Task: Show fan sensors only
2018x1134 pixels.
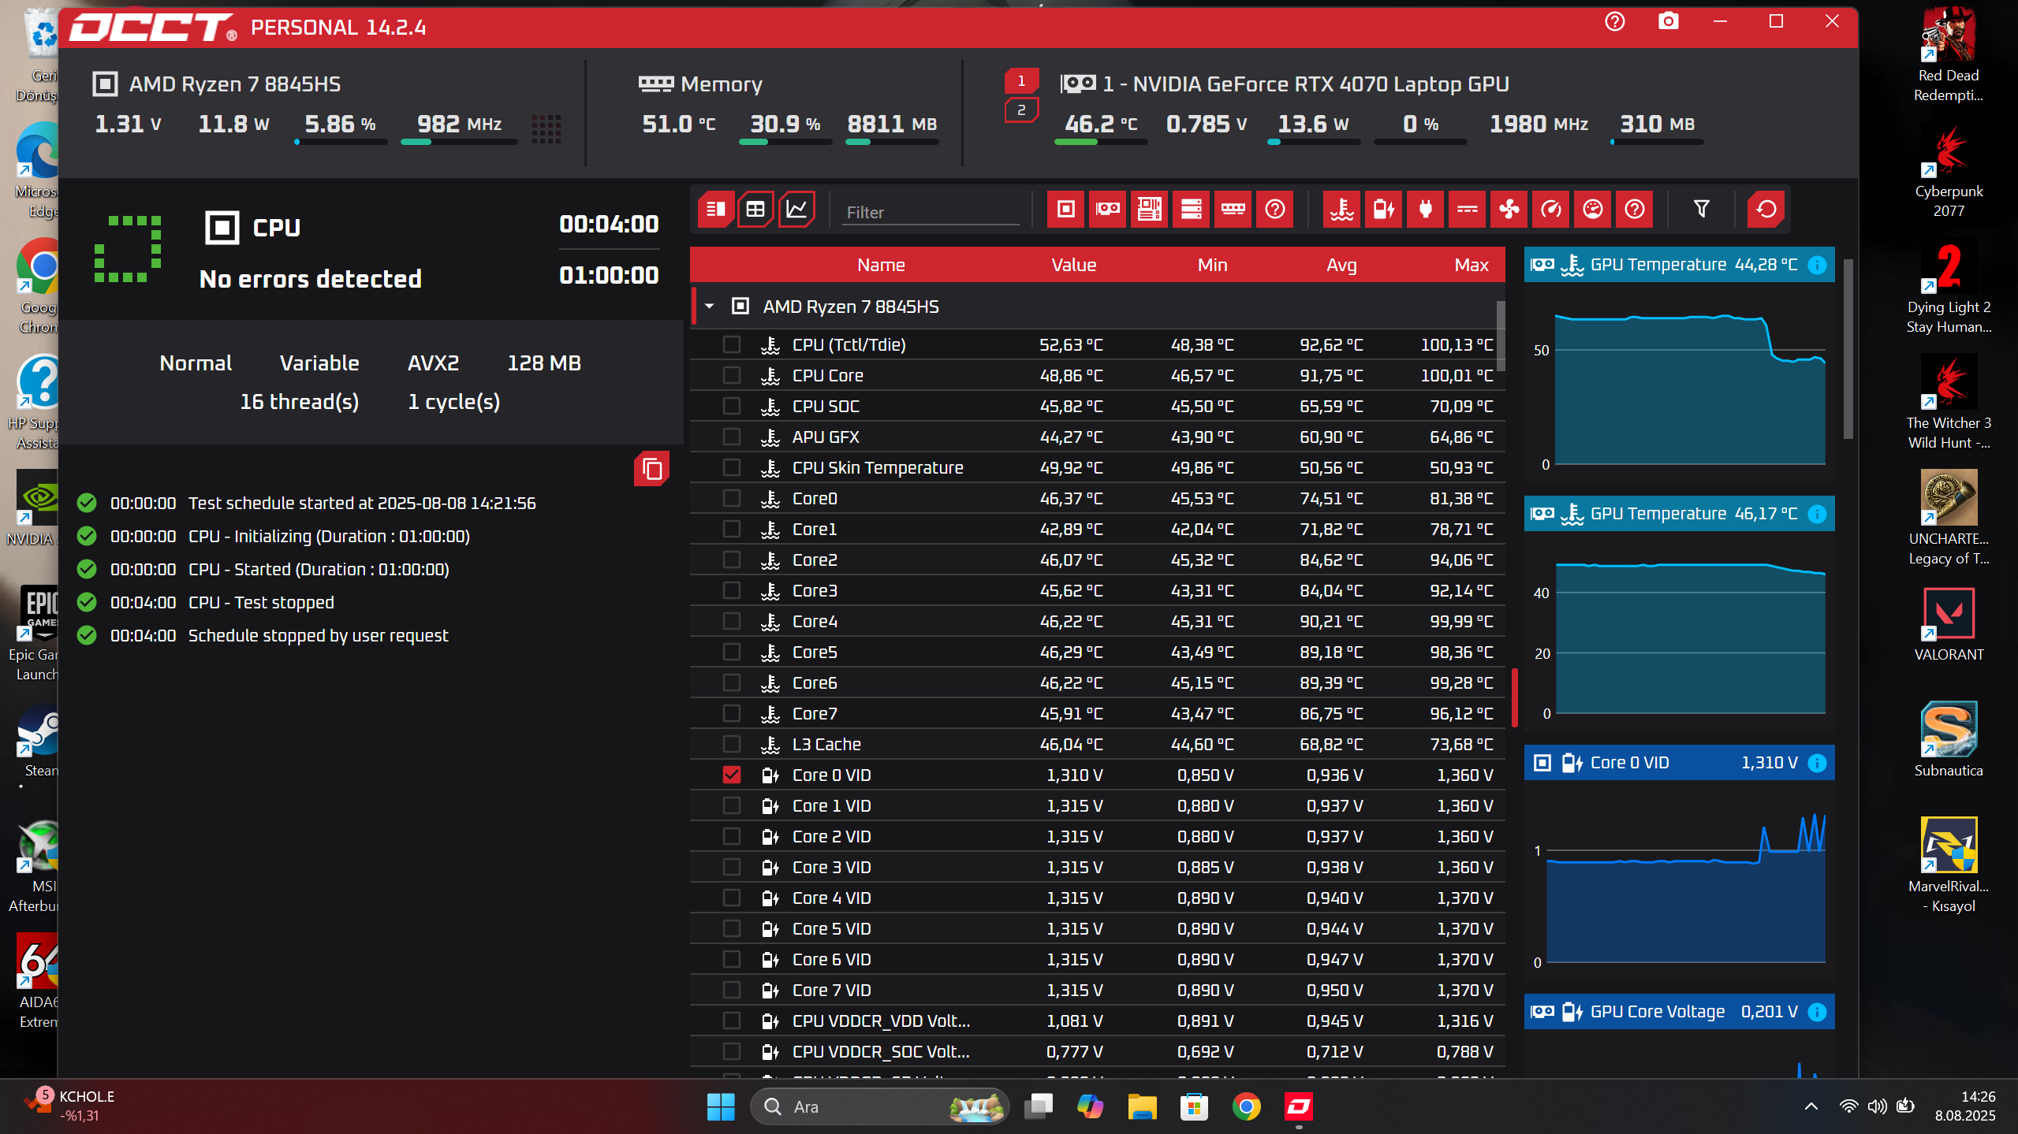Action: tap(1509, 210)
